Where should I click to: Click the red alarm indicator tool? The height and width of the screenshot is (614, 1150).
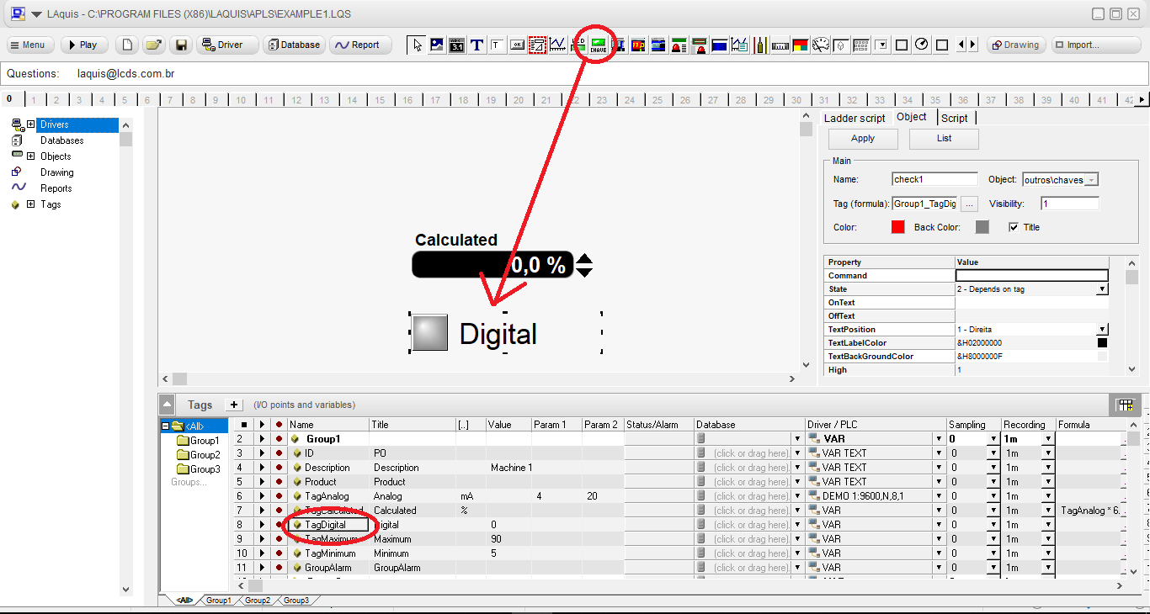pyautogui.click(x=678, y=44)
